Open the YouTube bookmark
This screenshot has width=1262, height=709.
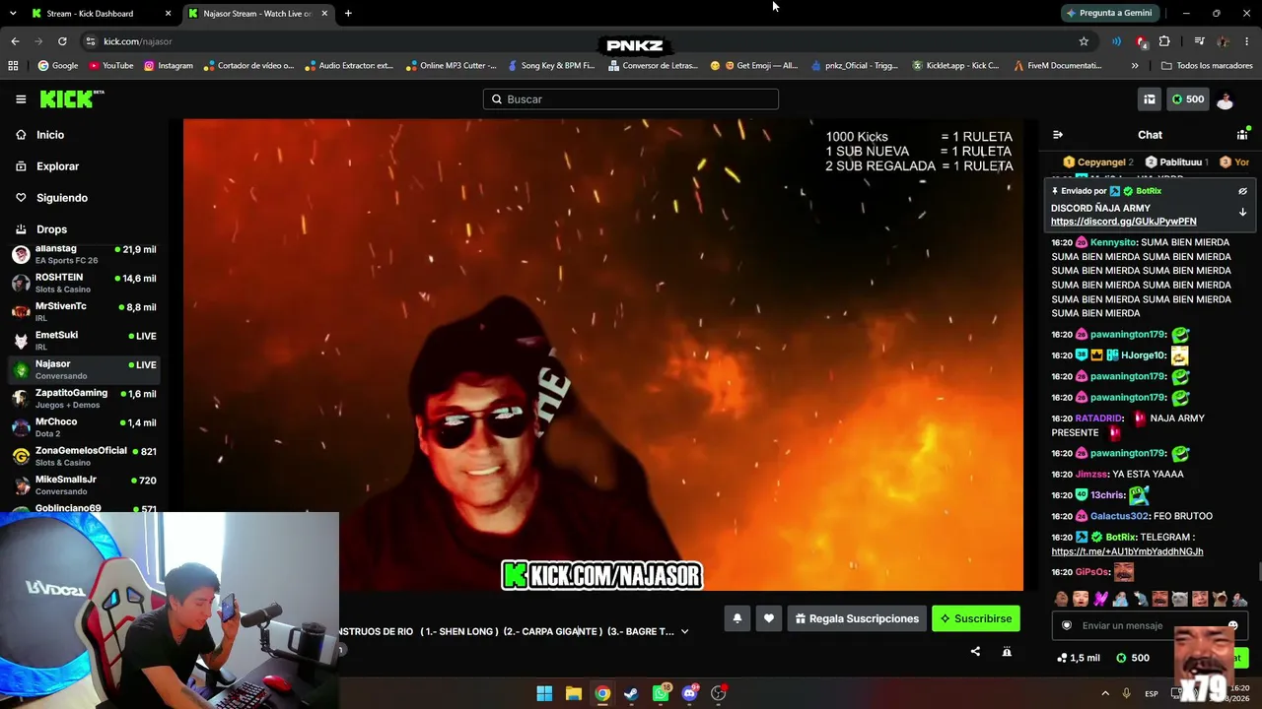coord(111,66)
